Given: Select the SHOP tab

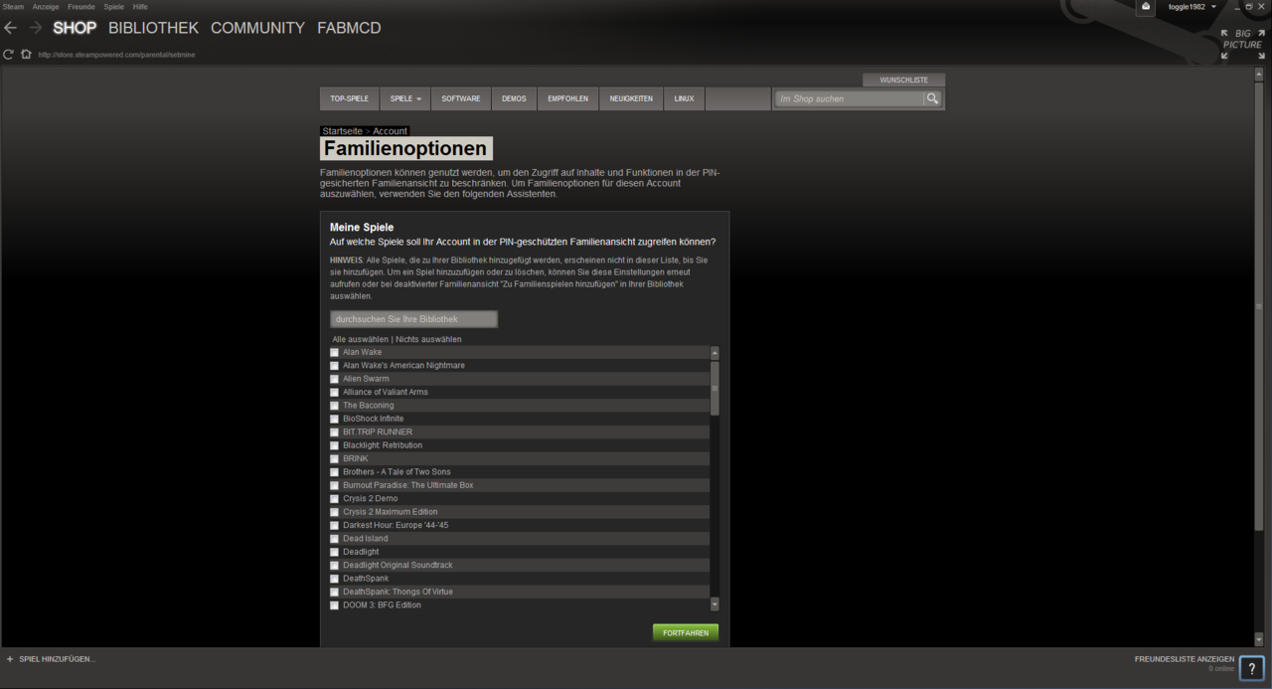Looking at the screenshot, I should click(75, 28).
